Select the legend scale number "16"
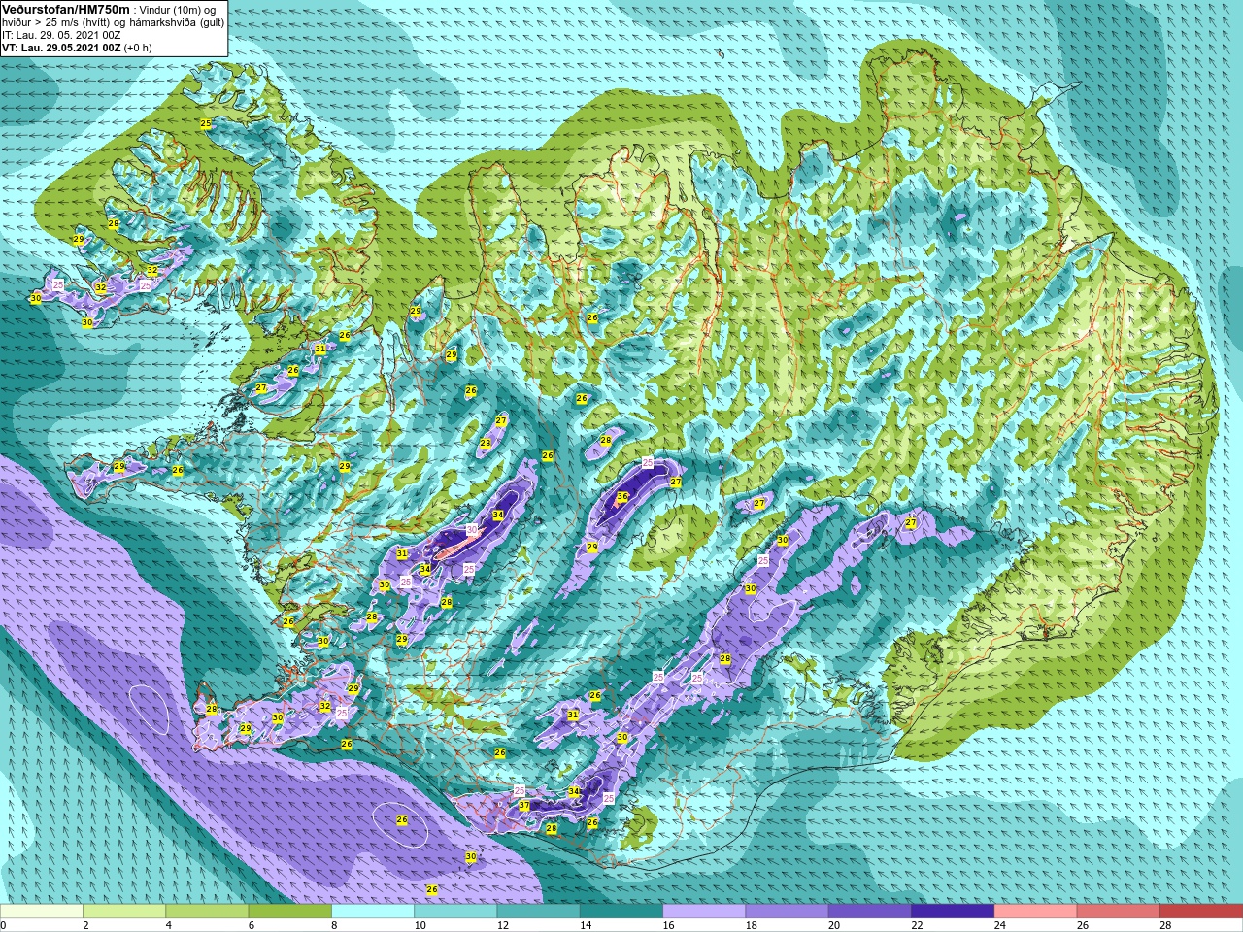 click(668, 925)
